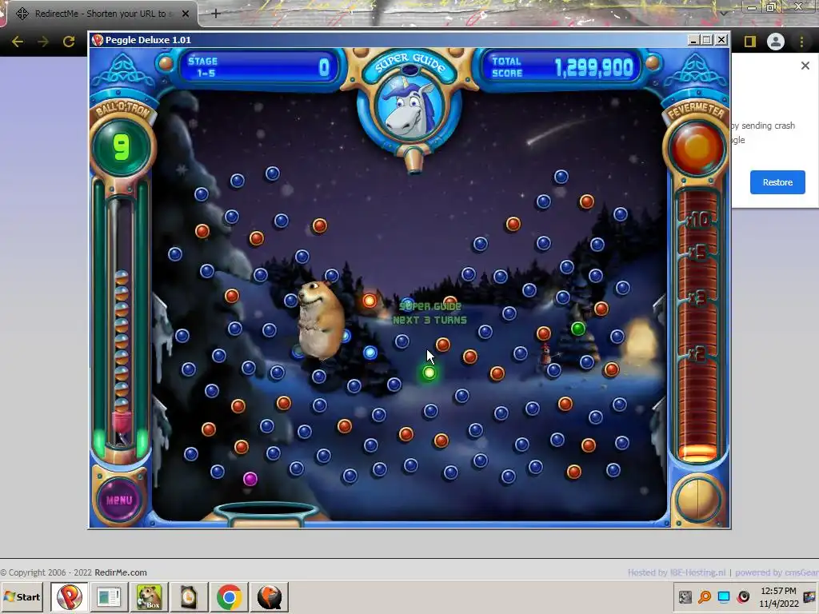This screenshot has height=614, width=819.
Task: Open the Windows Start menu
Action: point(22,596)
